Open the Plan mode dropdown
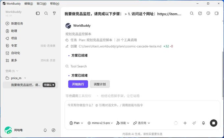 point(76,123)
